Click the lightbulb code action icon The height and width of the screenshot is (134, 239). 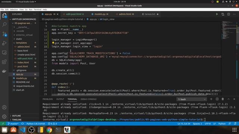tap(53, 43)
